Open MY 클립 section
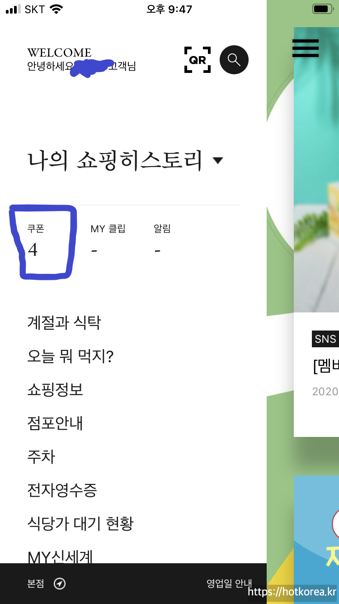 pyautogui.click(x=108, y=241)
